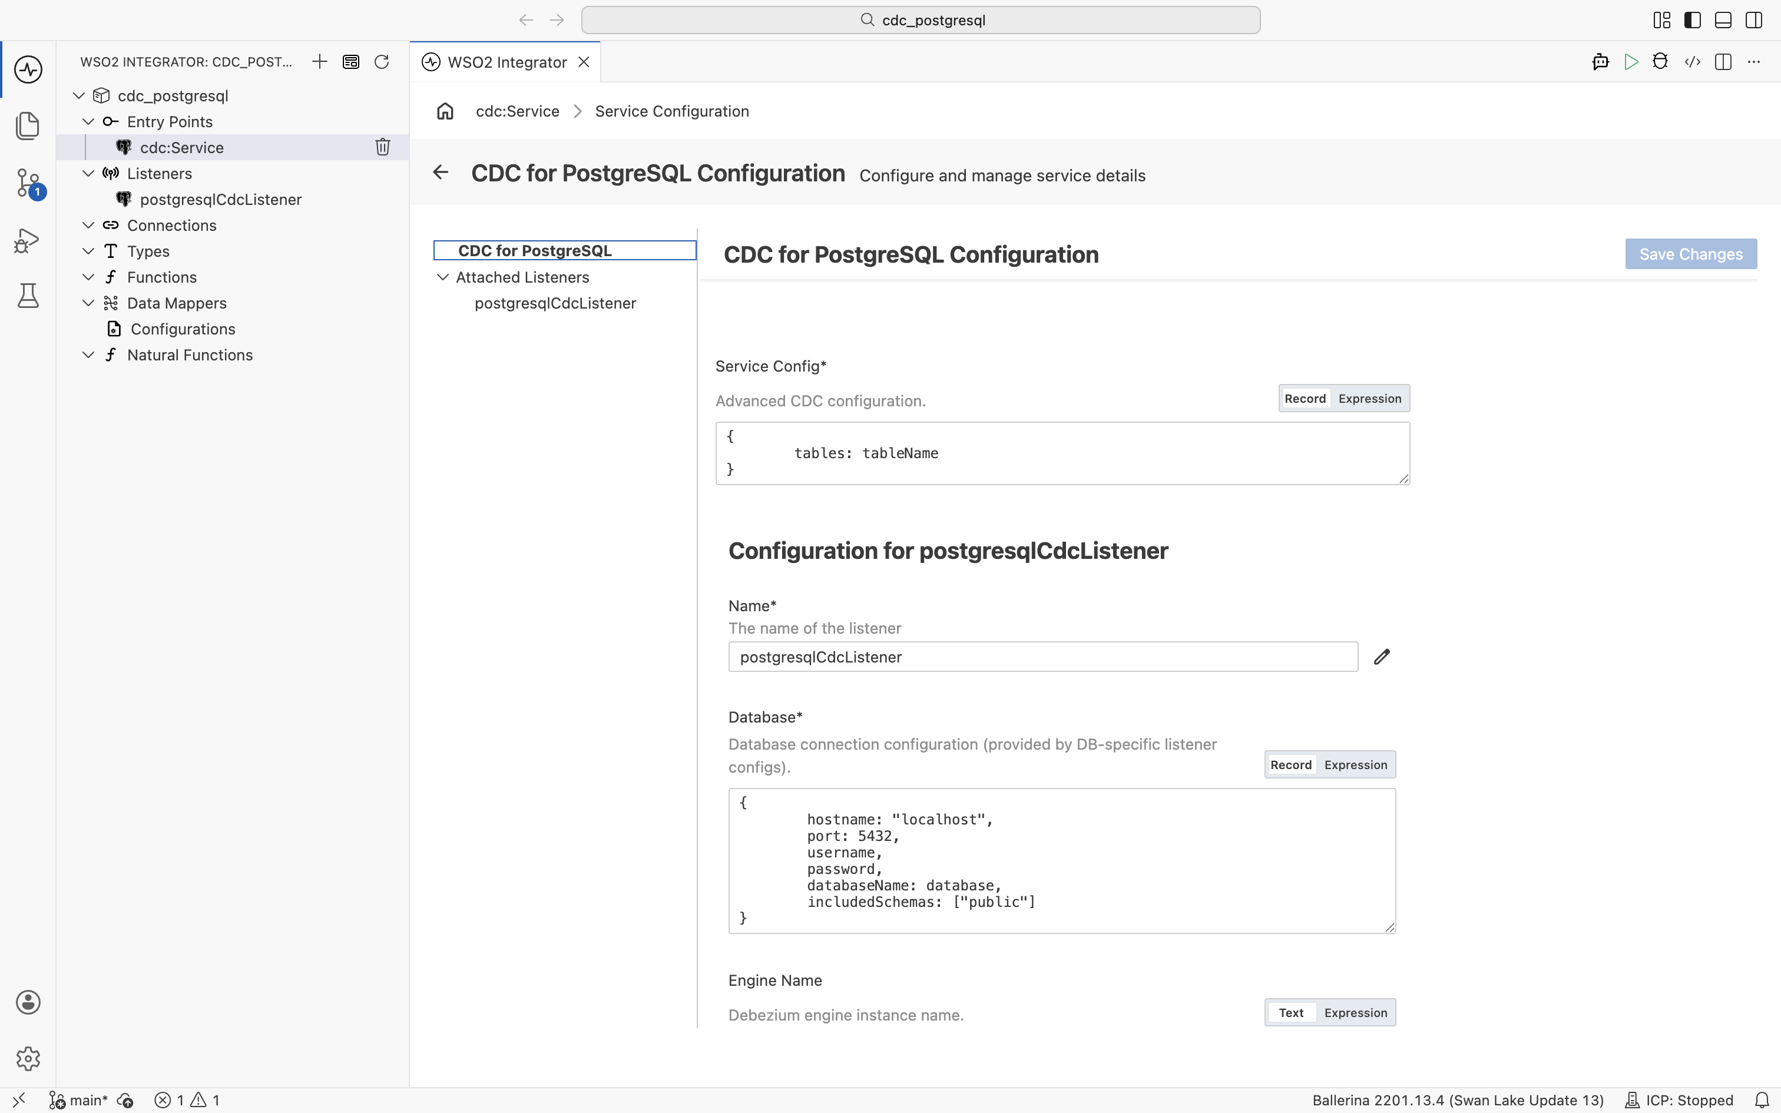Click the home icon in breadcrumb
The image size is (1781, 1113).
445,111
